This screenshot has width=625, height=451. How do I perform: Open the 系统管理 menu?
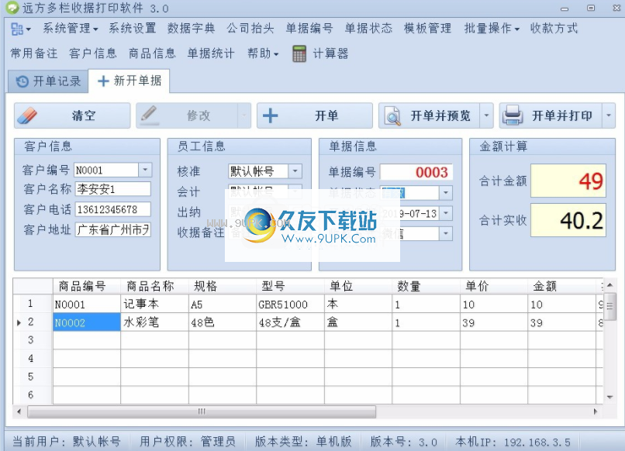[70, 29]
